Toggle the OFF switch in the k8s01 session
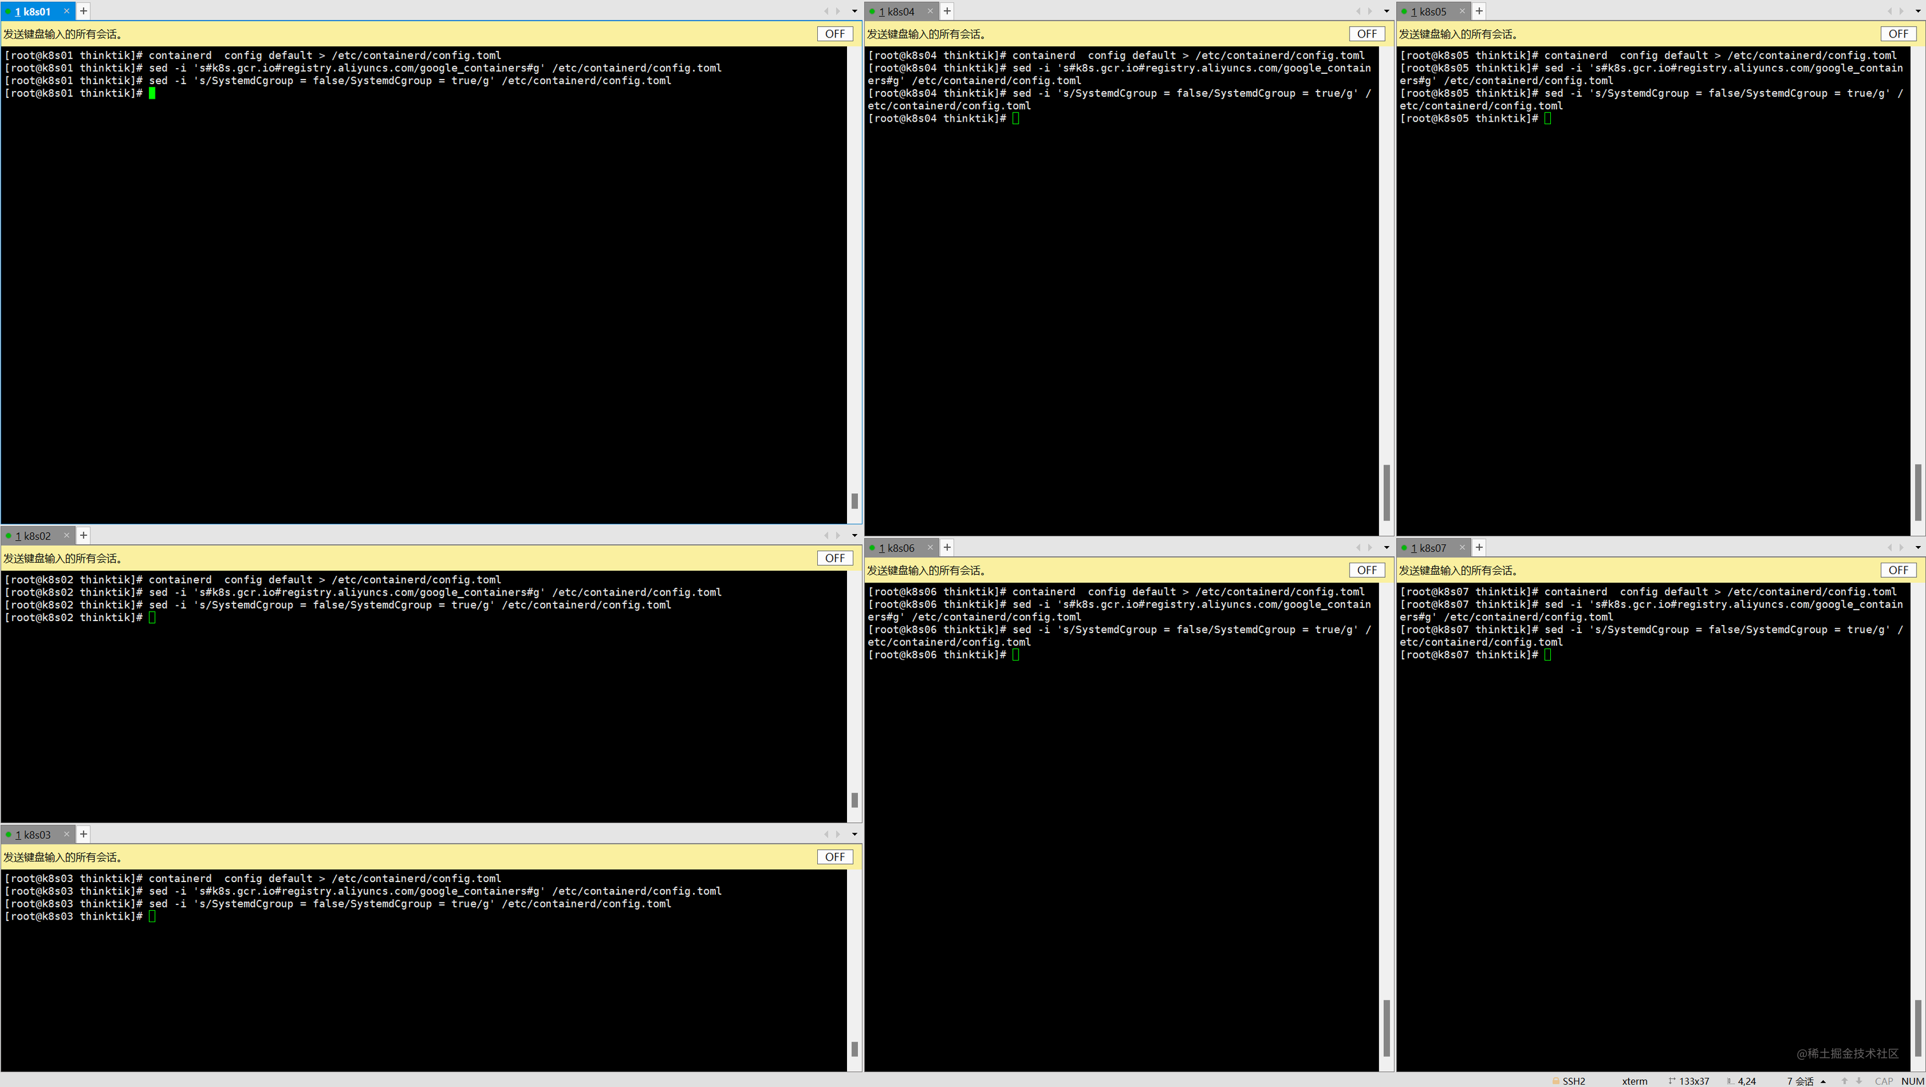Screen dimensions: 1926x1087 click(834, 33)
